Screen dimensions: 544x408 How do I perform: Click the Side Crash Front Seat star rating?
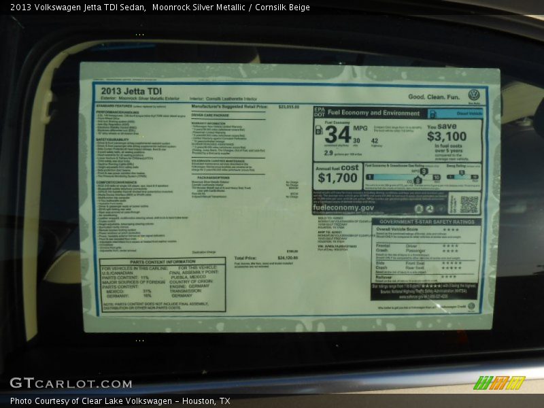pyautogui.click(x=452, y=263)
